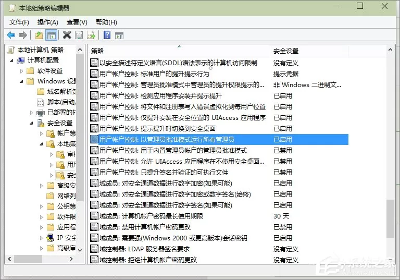Image resolution: width=400 pixels, height=280 pixels.
Task: Select 域控制器: LDAP 服务器签名要求 policy
Action: point(219,249)
